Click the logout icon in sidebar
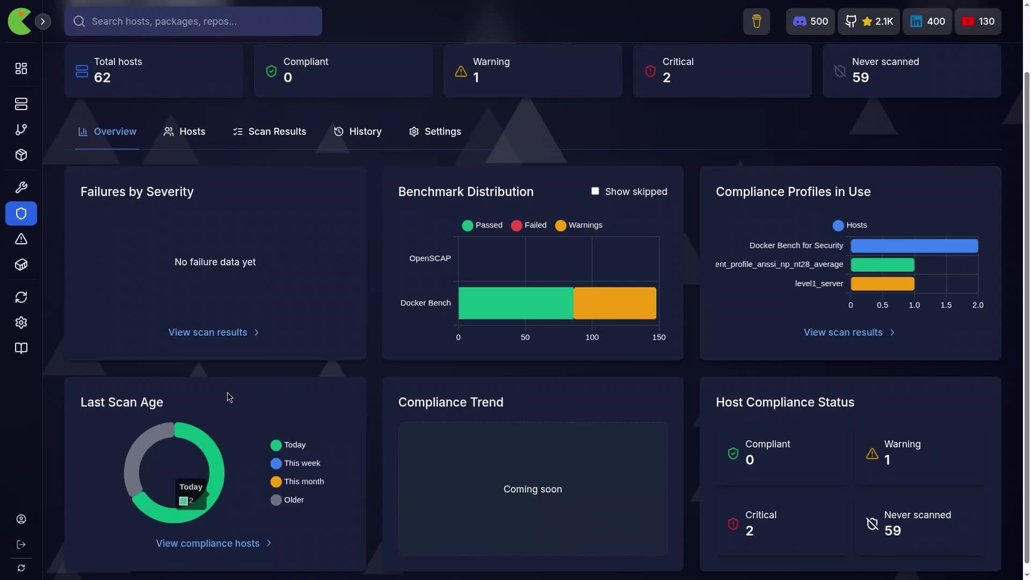The width and height of the screenshot is (1031, 580). click(x=21, y=545)
